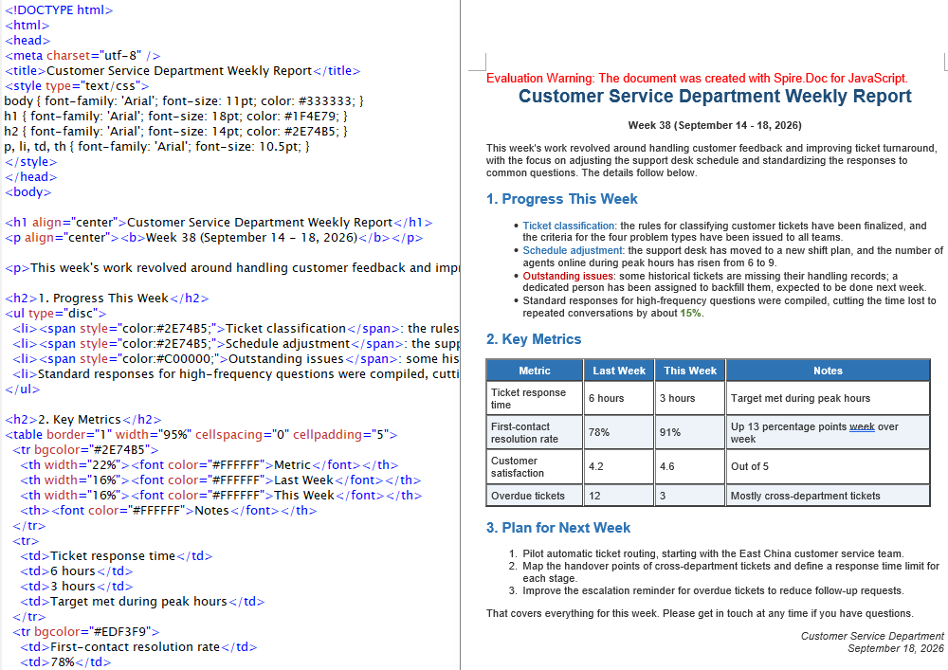Click the '3. Plan for Next Week' heading

(558, 528)
